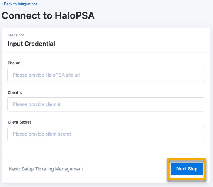This screenshot has height=187, width=213.
Task: Click the Client Secret field label
Action: coord(19,122)
